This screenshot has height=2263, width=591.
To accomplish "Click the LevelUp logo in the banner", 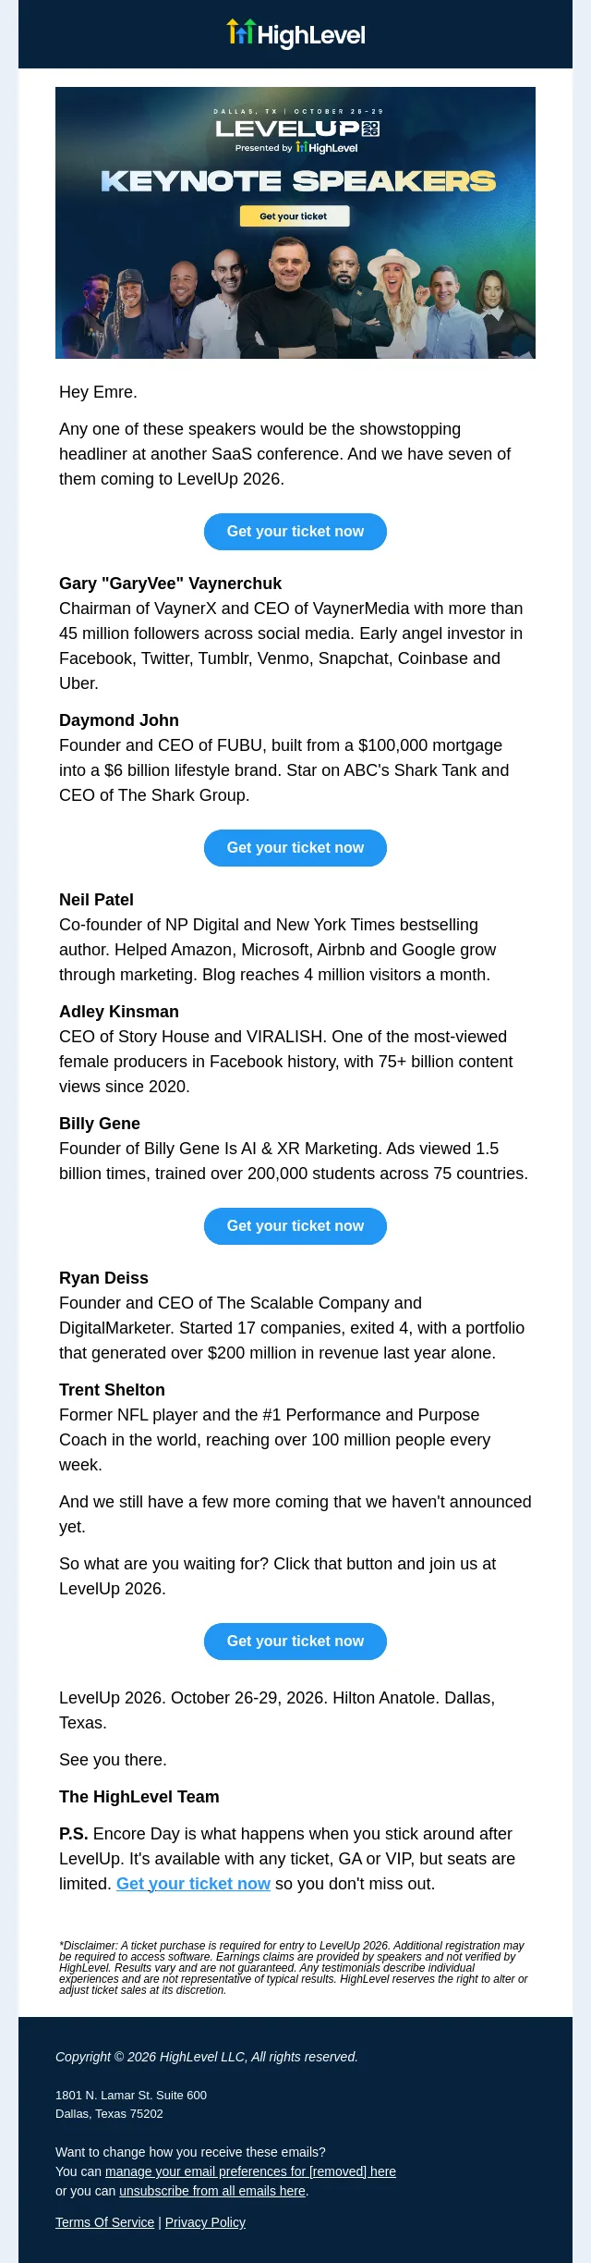I will point(297,129).
